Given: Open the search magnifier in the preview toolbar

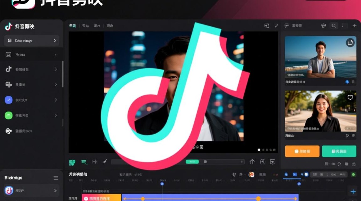Looking at the screenshot, I should [x=334, y=26].
